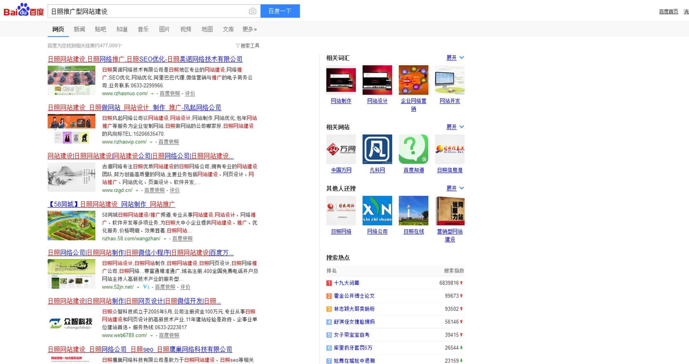Viewport: 689px width, 364px height.
Task: Switch to 知道 tab
Action: pyautogui.click(x=122, y=29)
